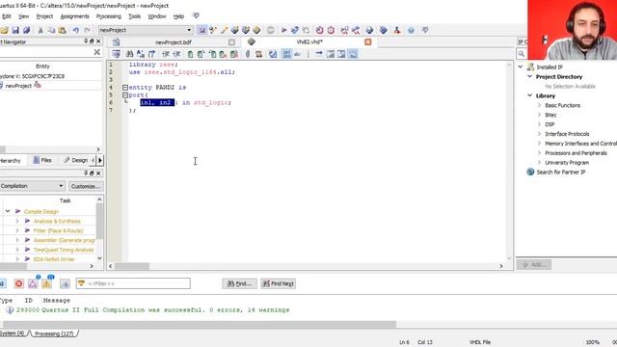
Task: Click the open folder icon in toolbar
Action: point(4,30)
